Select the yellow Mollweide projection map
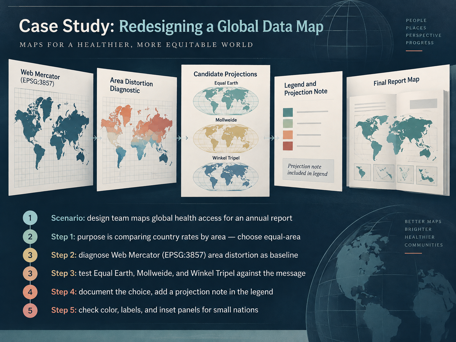Image resolution: width=456 pixels, height=342 pixels. coord(226,139)
